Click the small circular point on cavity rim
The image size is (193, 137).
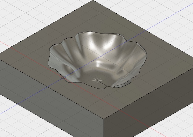coord(63,78)
